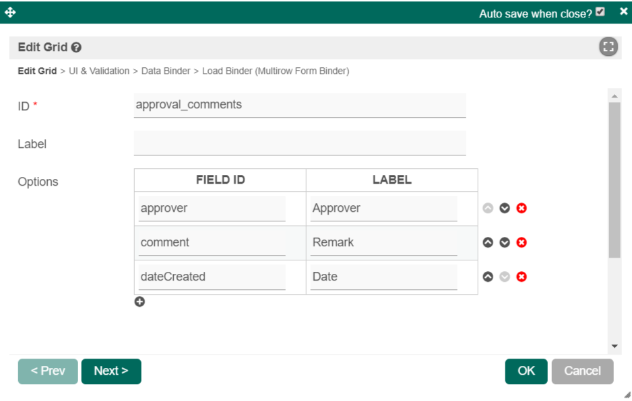Click scrollbar down arrow
The width and height of the screenshot is (632, 401).
[x=614, y=346]
